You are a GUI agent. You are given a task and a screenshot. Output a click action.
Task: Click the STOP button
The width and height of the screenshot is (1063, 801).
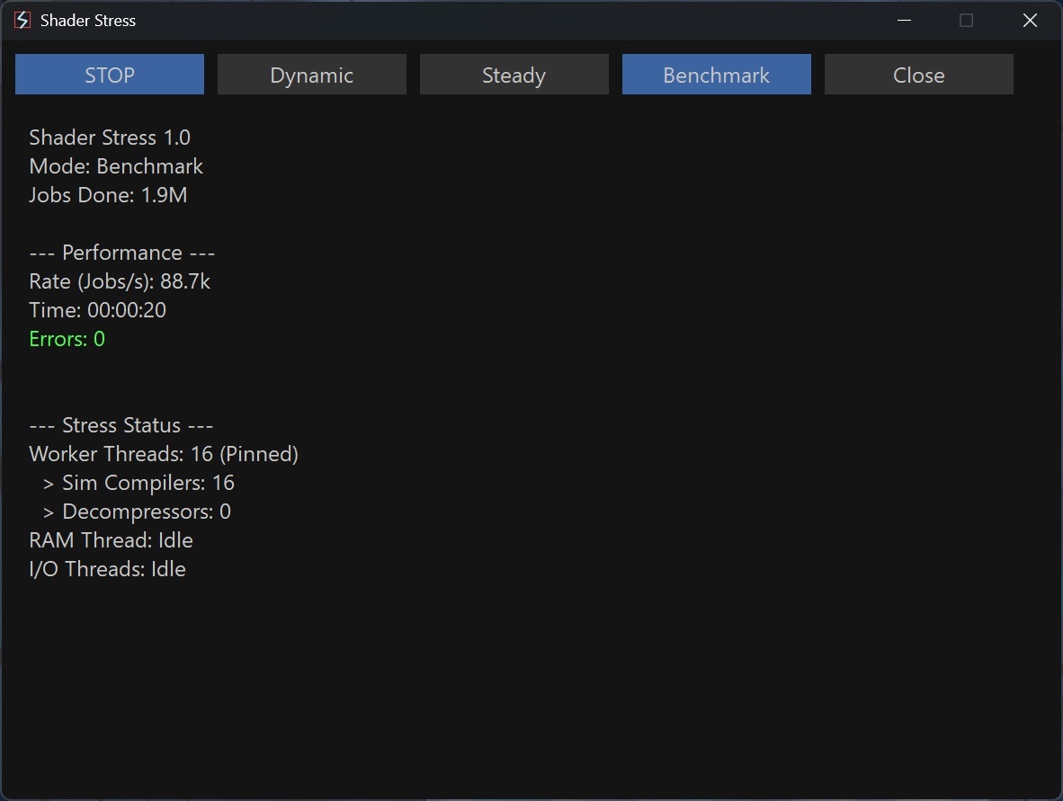[110, 75]
